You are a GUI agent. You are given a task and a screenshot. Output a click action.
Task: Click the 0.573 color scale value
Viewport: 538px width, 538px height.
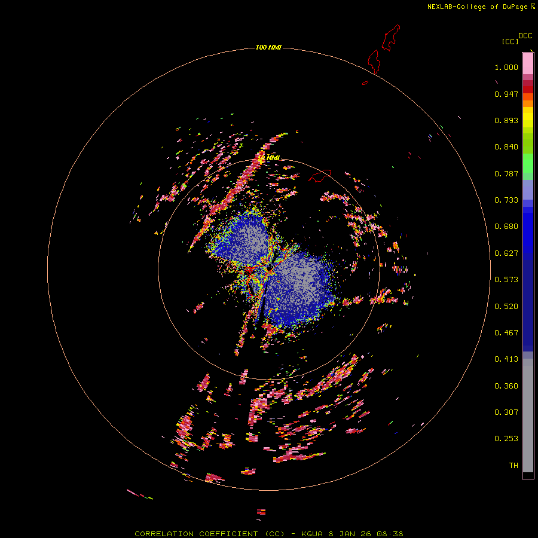click(x=506, y=280)
